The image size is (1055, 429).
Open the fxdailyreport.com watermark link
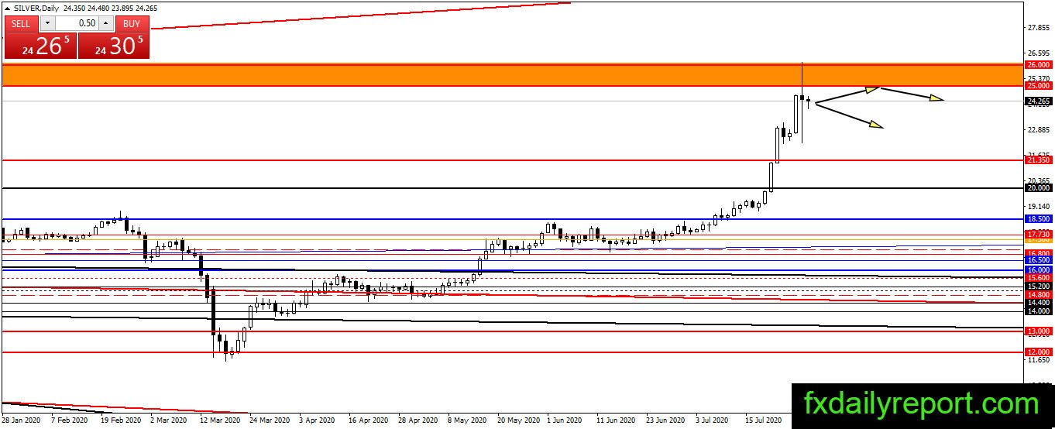(921, 403)
